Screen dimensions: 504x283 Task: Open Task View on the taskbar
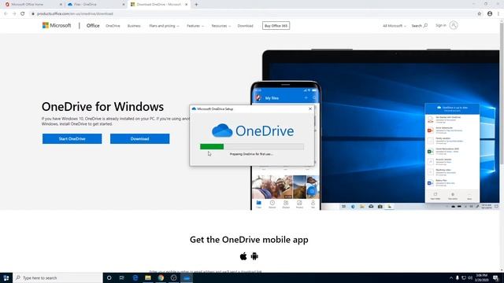(122, 277)
